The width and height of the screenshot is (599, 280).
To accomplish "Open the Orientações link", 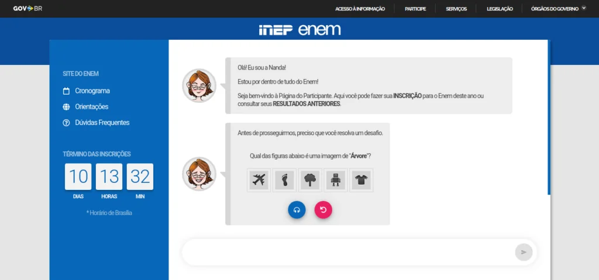I will (92, 107).
